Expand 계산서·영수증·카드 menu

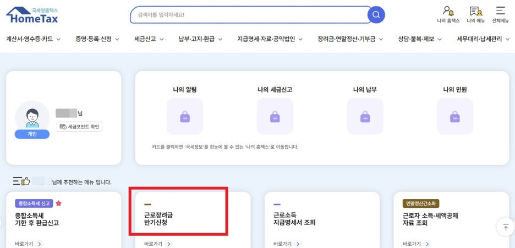[34, 39]
